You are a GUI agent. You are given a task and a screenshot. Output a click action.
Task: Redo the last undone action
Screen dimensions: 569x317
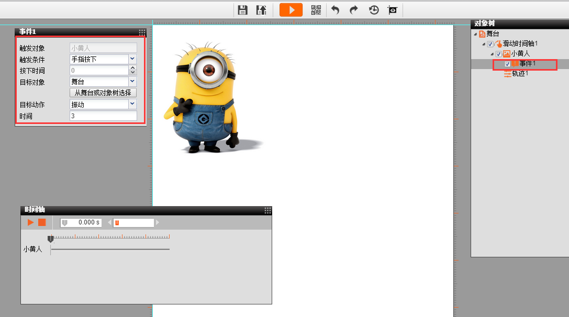(x=354, y=10)
